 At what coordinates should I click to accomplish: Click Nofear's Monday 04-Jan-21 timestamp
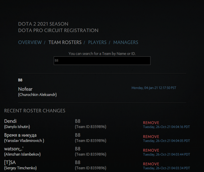(x=154, y=88)
